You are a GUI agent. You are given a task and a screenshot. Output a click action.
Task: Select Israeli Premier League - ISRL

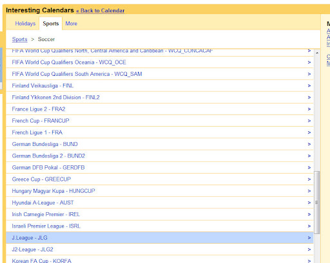(160, 226)
